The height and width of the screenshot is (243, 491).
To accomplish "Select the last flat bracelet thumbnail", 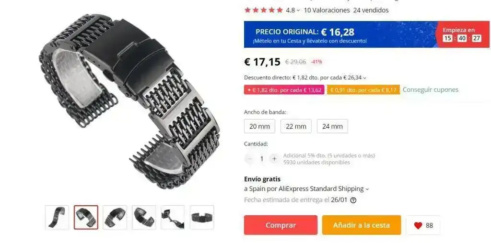I will pos(202,217).
